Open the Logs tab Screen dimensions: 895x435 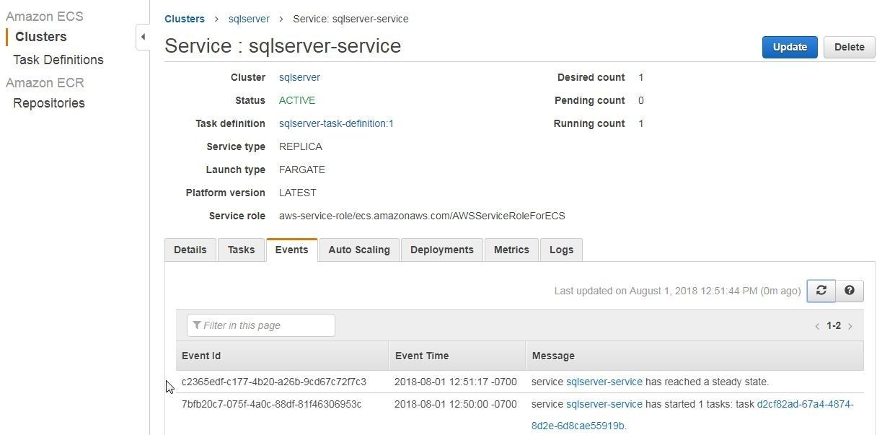coord(561,250)
